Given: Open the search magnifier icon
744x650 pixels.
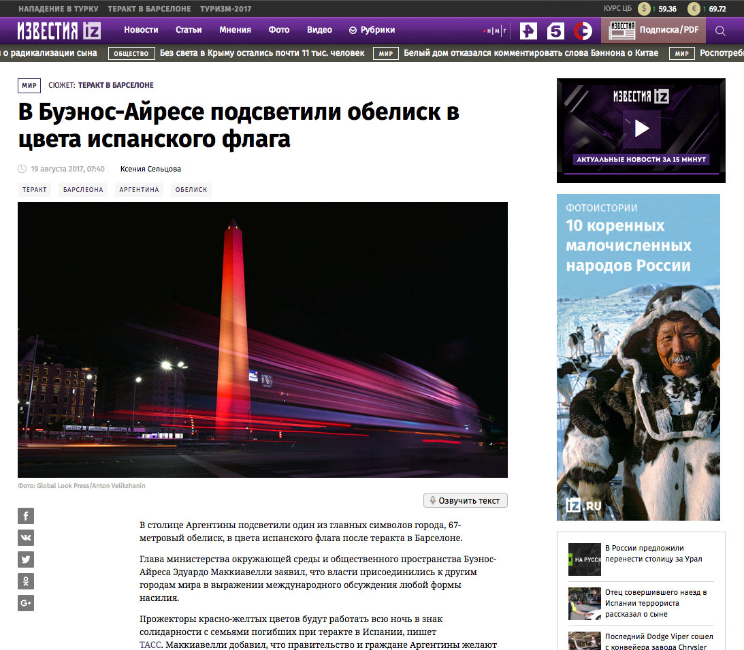Looking at the screenshot, I should (719, 31).
